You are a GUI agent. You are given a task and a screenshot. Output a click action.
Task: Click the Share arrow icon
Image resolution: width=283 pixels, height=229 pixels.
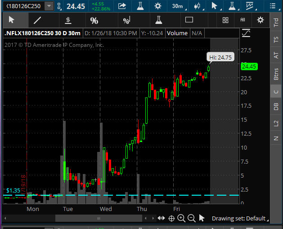tap(122, 6)
